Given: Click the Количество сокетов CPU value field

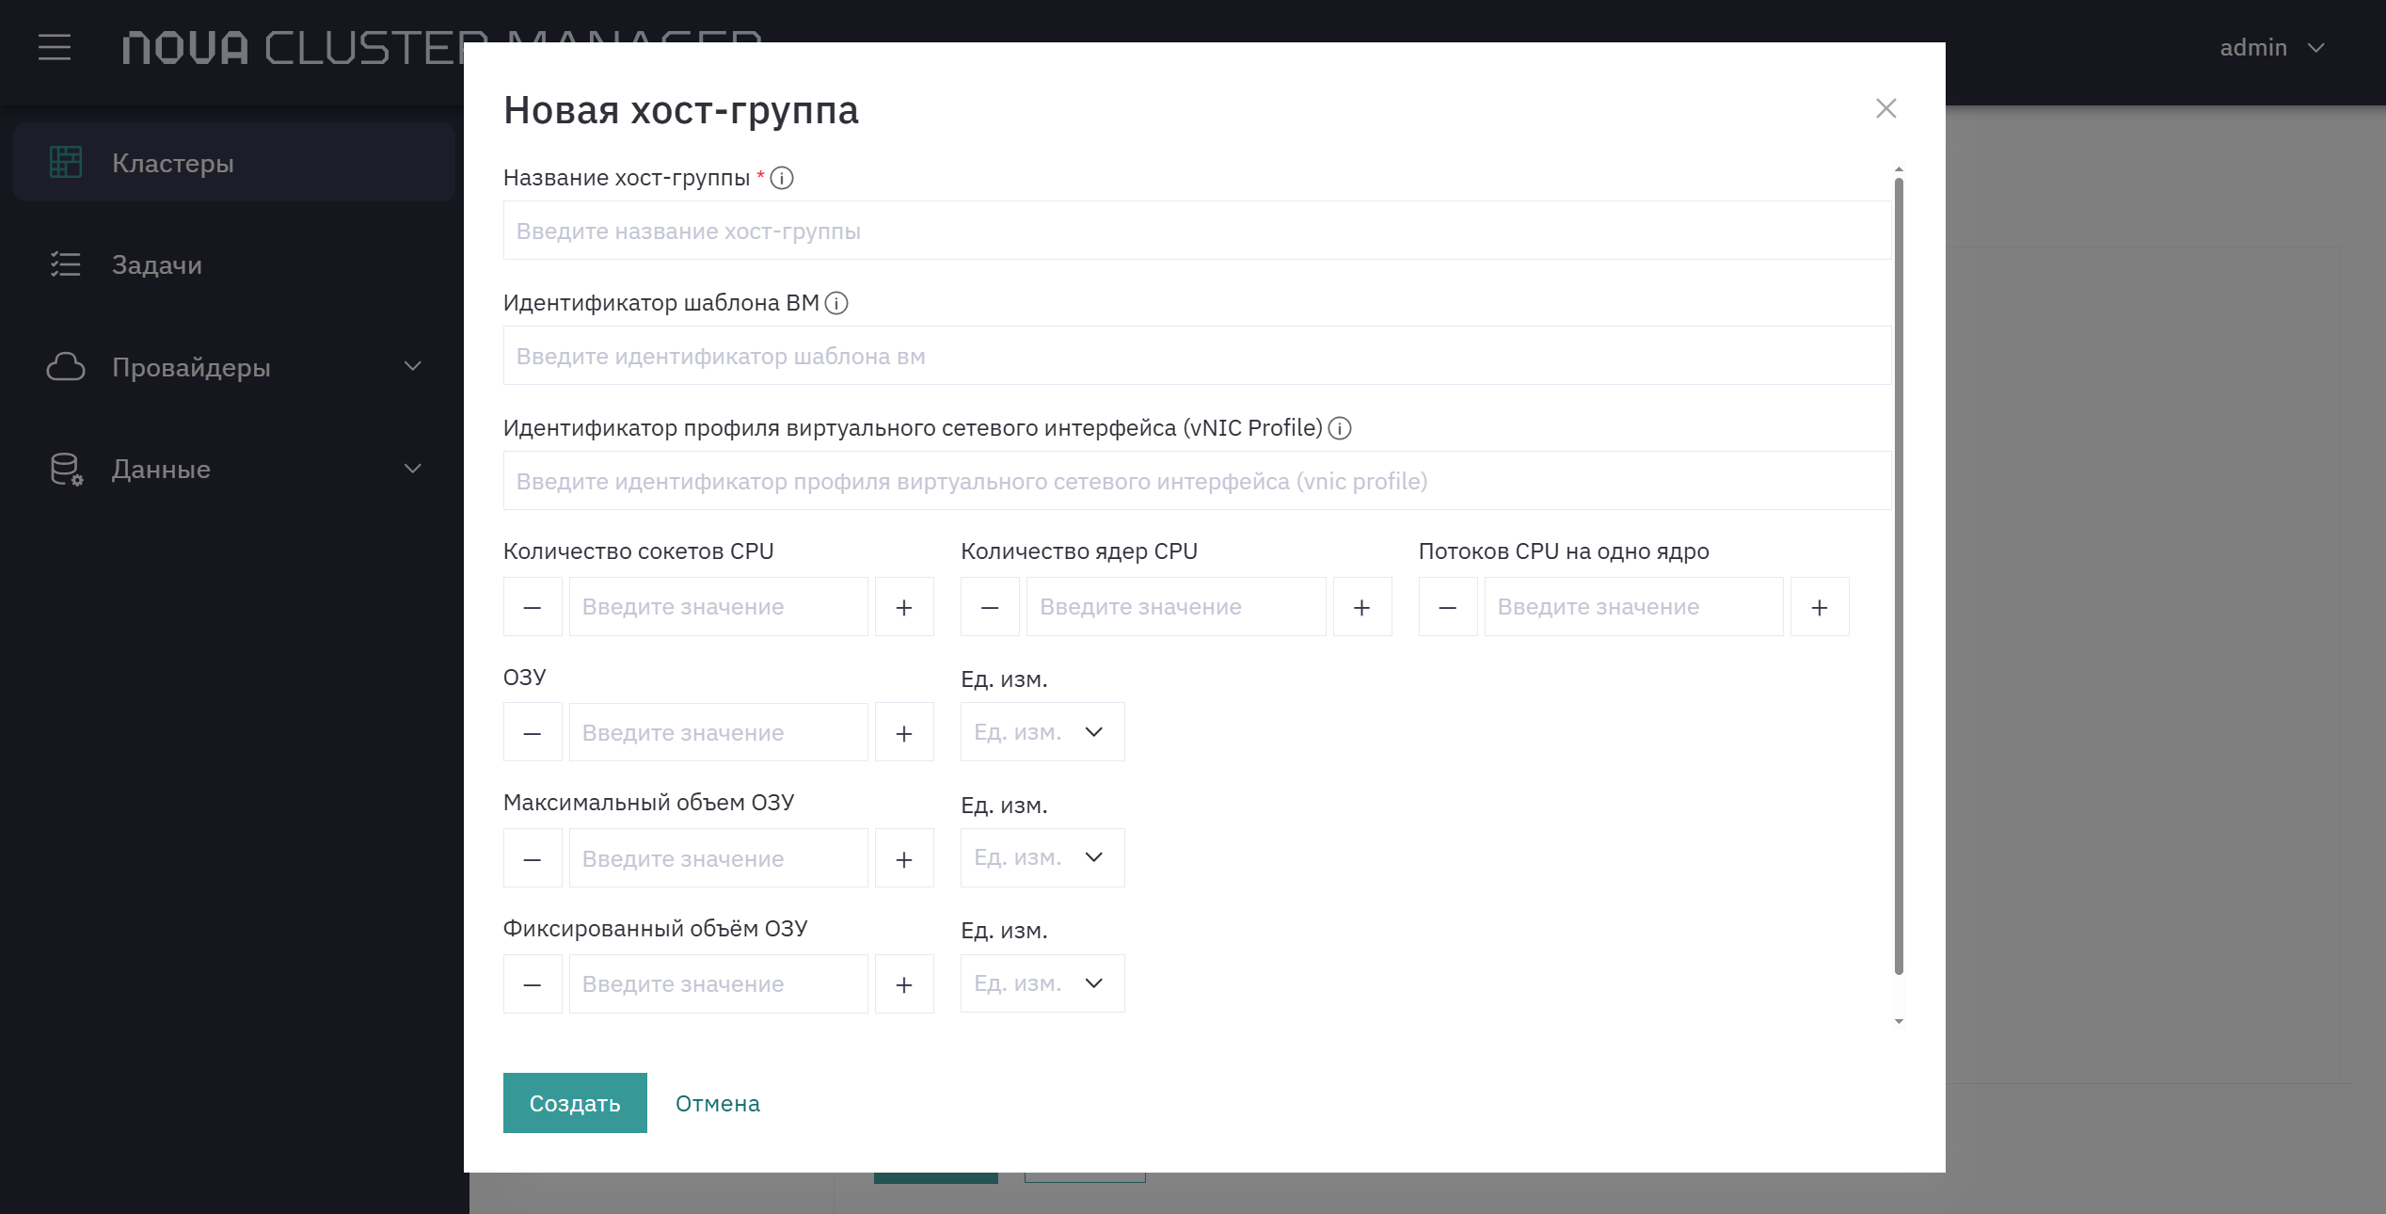Looking at the screenshot, I should click(x=719, y=607).
